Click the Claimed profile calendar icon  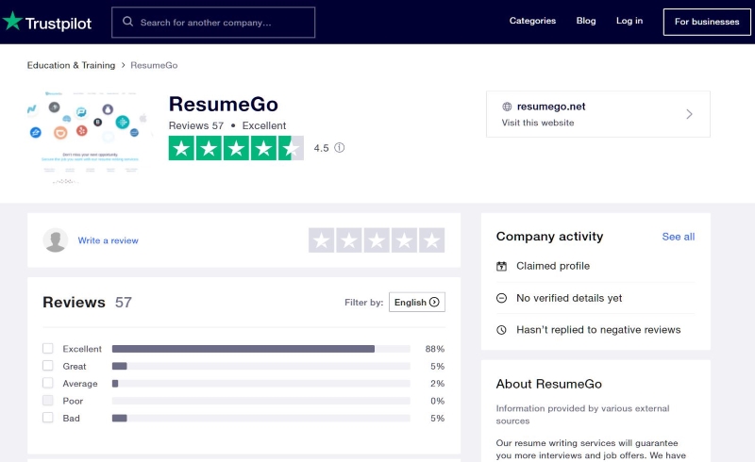point(501,266)
